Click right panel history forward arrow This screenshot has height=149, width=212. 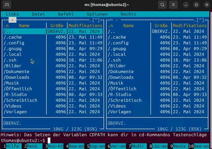tap(206, 20)
